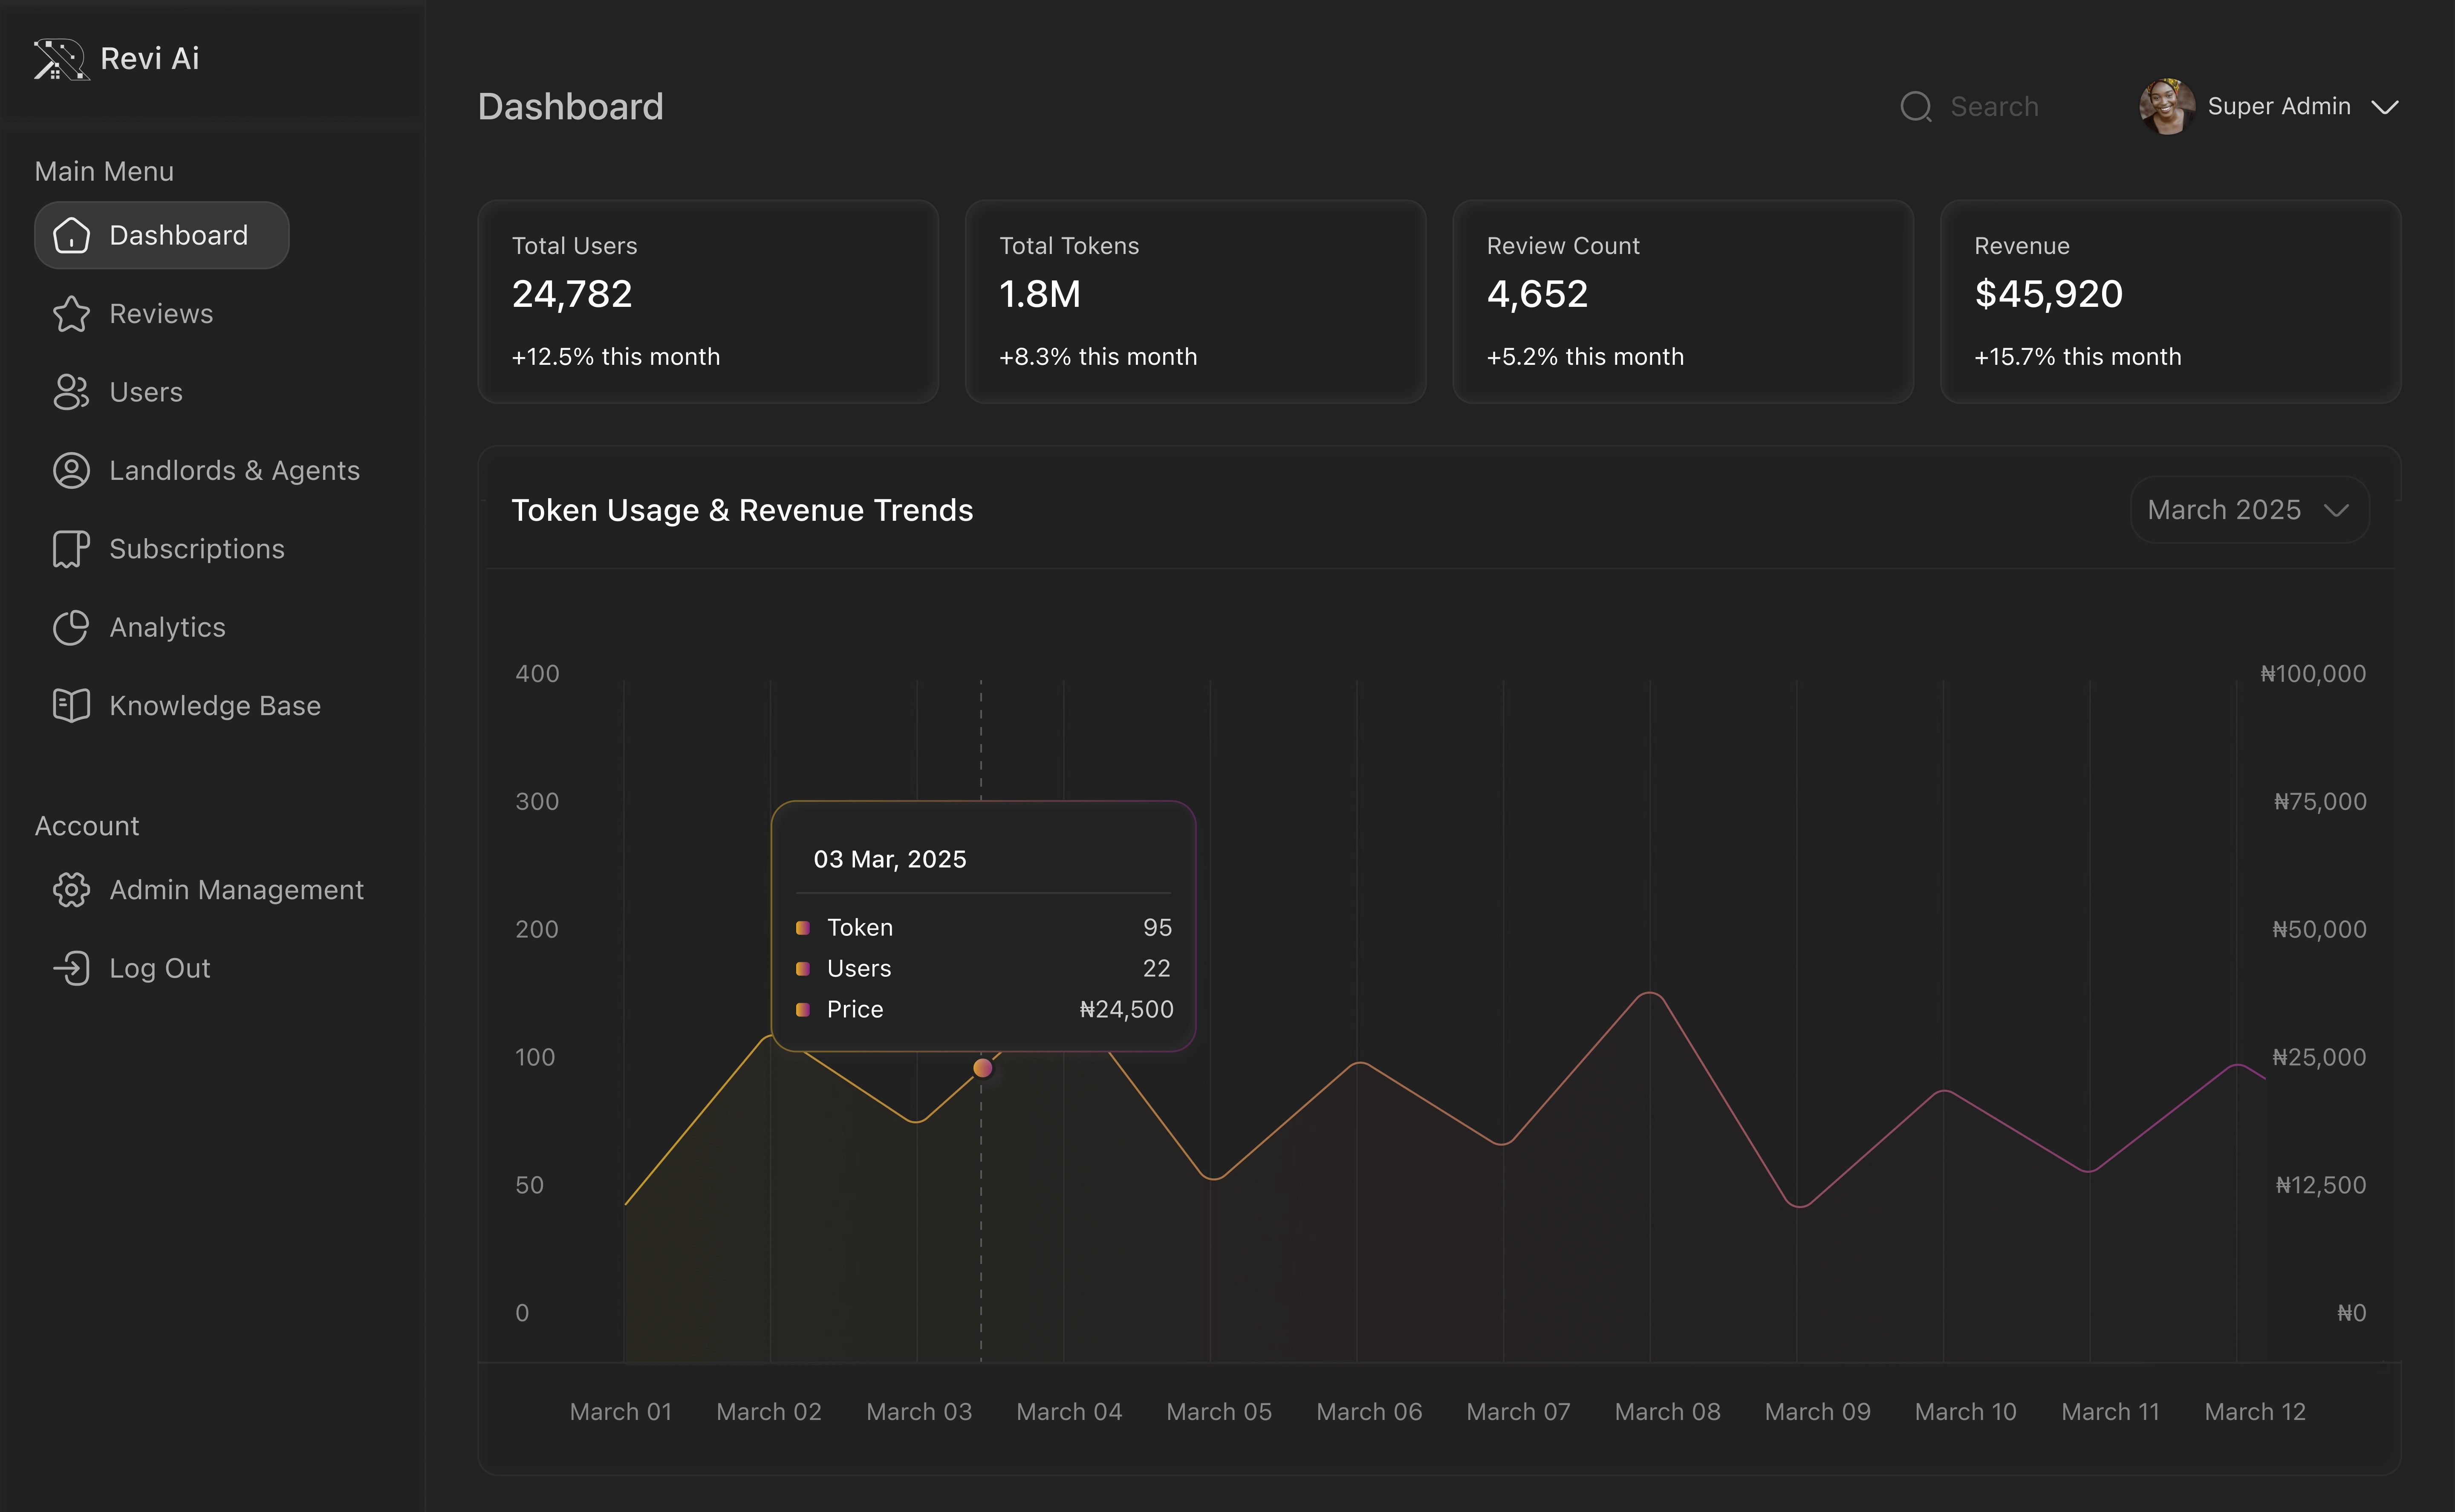
Task: Click the highlighted chart data point
Action: (x=982, y=1068)
